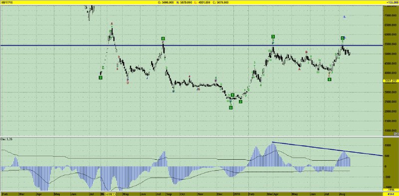Select the blue downward trendline on the oscillator

(x=328, y=149)
